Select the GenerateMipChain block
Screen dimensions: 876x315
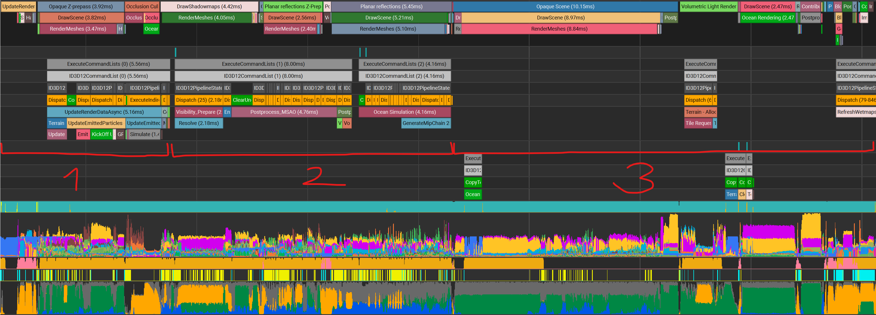pos(426,123)
